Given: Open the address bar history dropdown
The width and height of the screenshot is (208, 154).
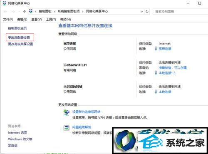Looking at the screenshot, I should [142, 12].
